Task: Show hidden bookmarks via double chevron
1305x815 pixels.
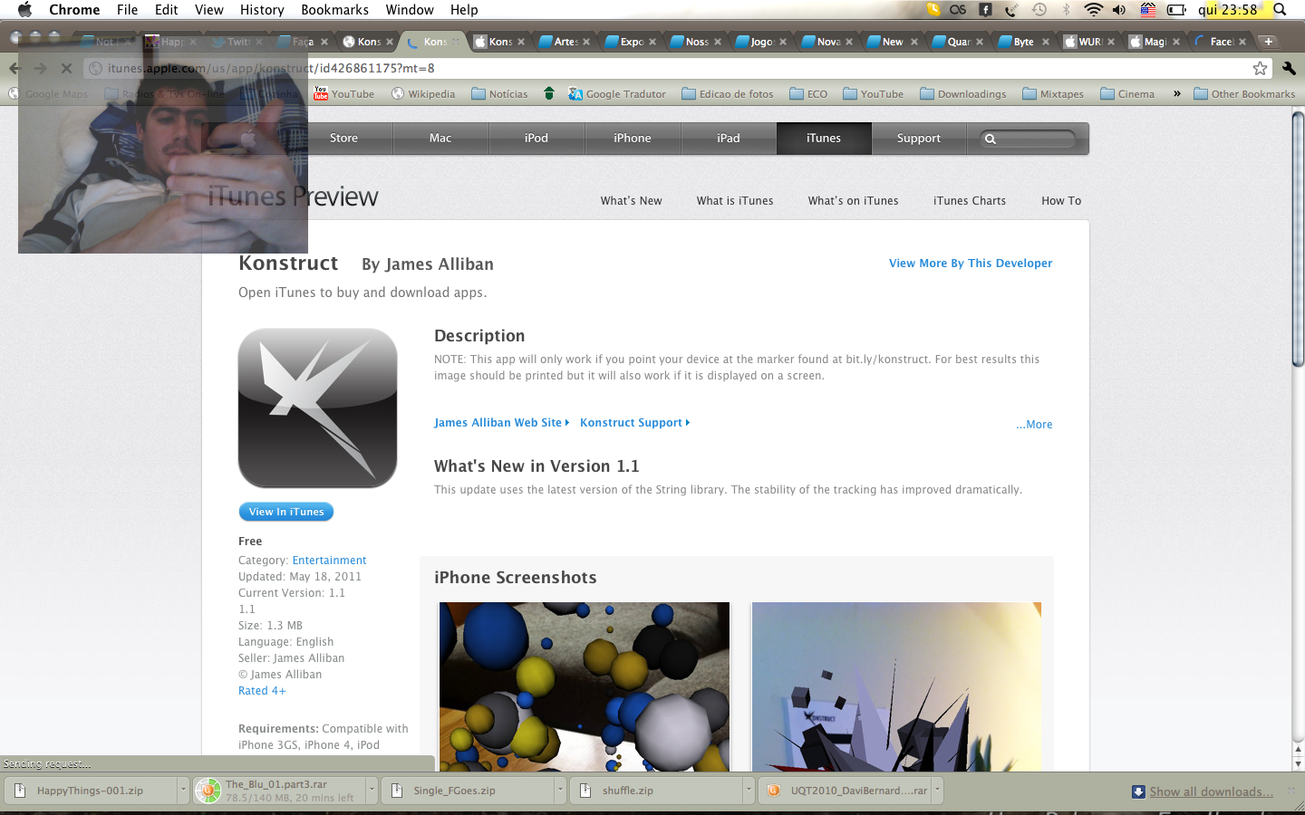Action: [x=1176, y=94]
